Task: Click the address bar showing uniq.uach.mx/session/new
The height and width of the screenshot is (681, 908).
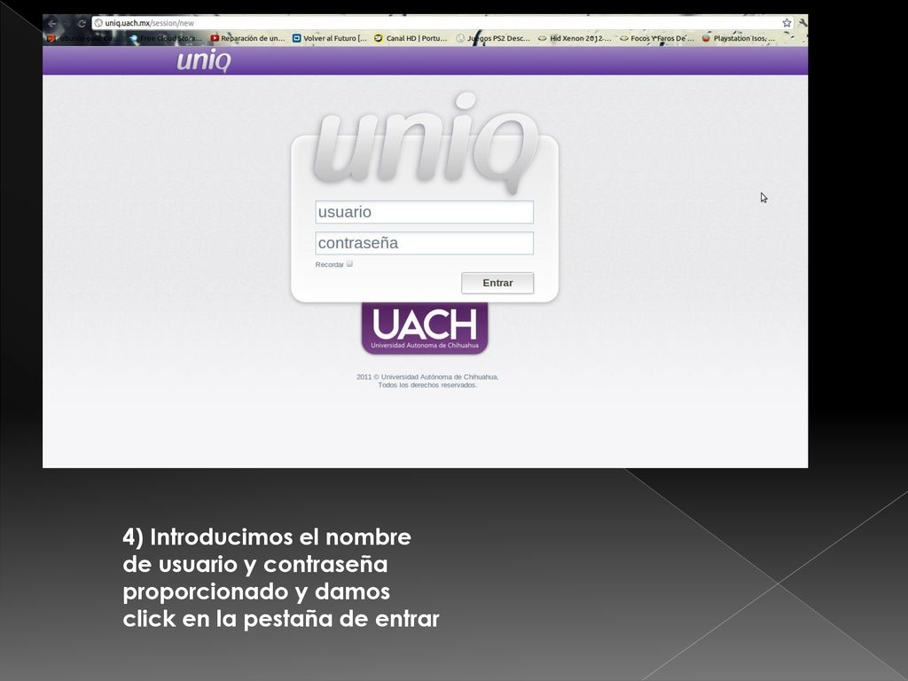Action: pyautogui.click(x=437, y=23)
